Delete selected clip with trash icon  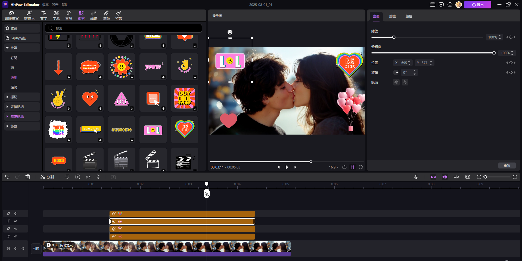[28, 177]
